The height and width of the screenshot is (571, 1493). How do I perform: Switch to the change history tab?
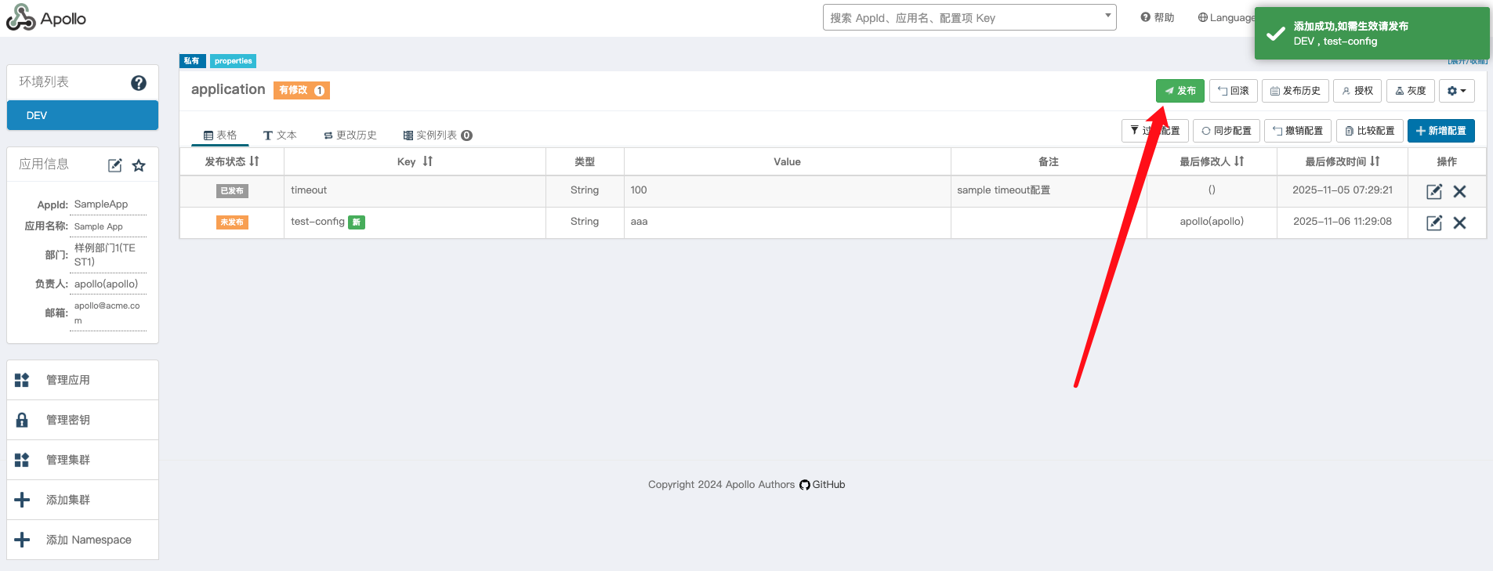coord(350,136)
